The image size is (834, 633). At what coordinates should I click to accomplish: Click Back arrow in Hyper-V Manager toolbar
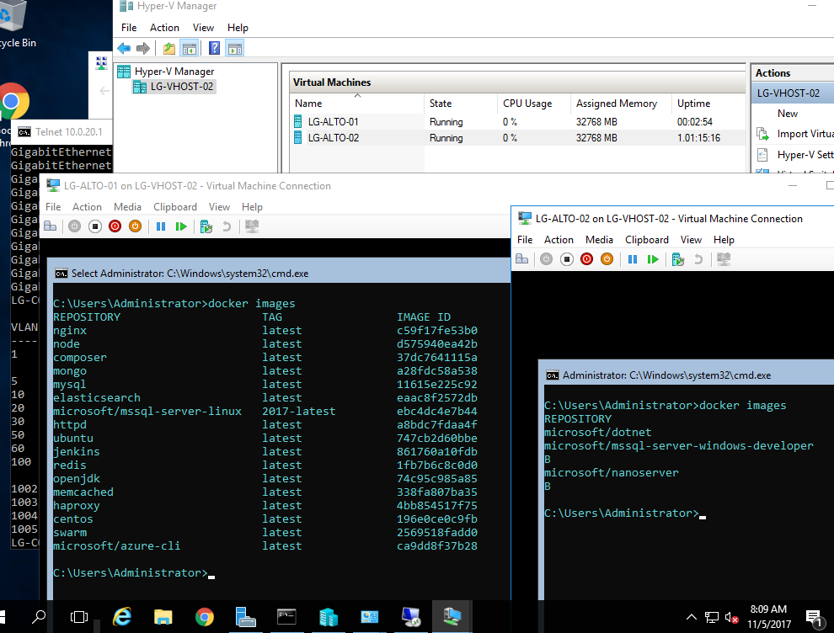[124, 48]
